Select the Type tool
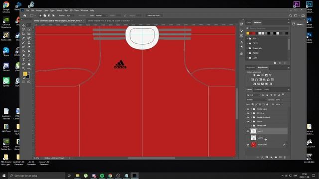Image resolution: width=319 pixels, height=179 pixels. (23, 60)
